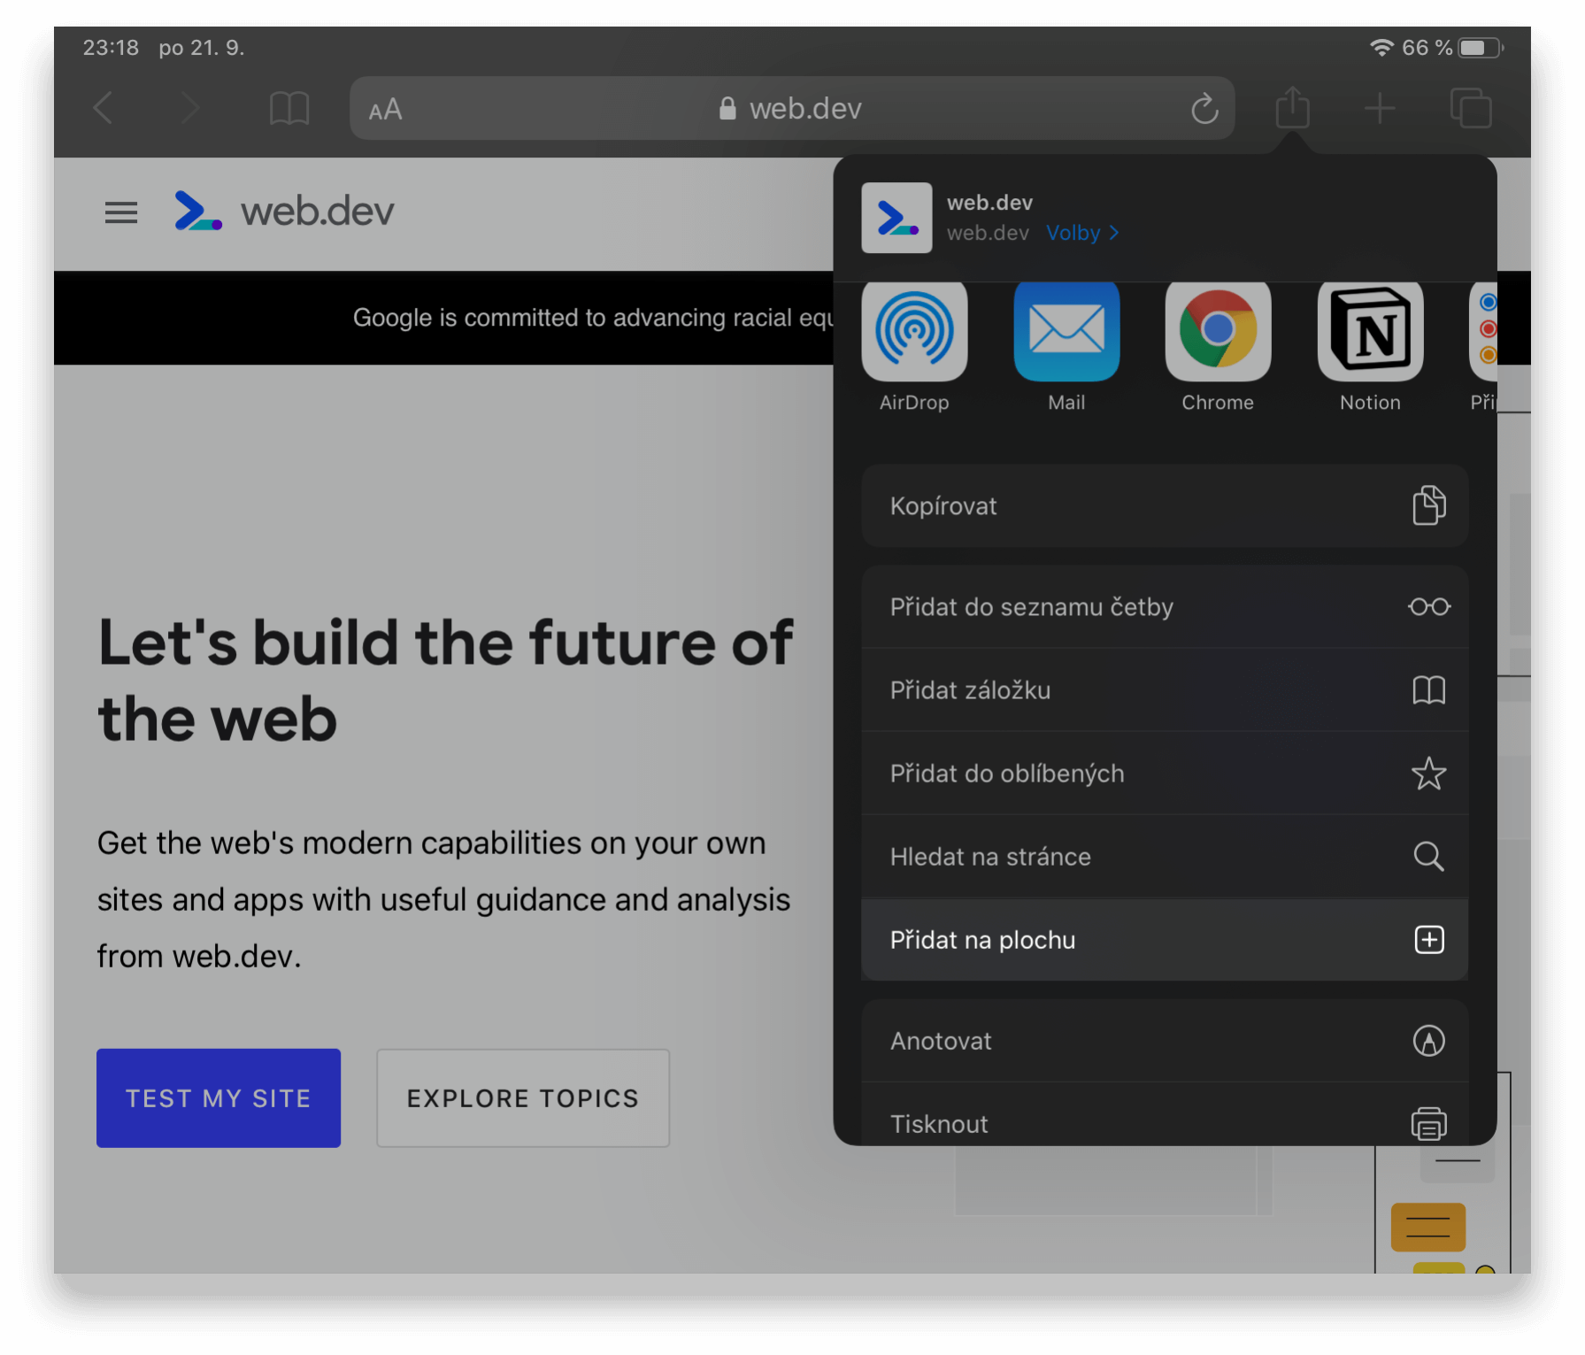This screenshot has height=1355, width=1585.
Task: Reload the web.dev page
Action: click(1204, 109)
